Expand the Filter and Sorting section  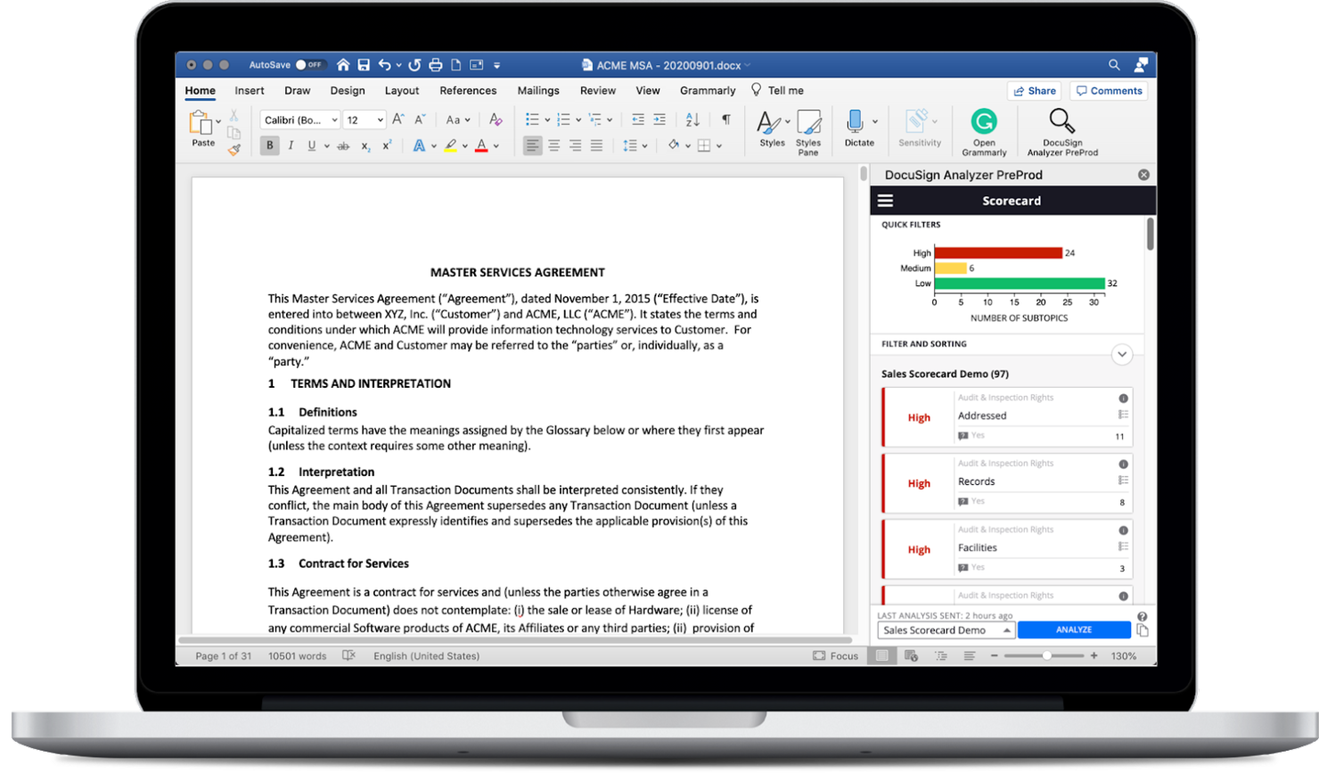[x=1122, y=354]
